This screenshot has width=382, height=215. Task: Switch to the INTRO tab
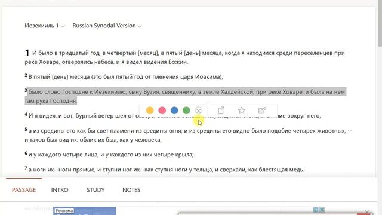point(60,190)
